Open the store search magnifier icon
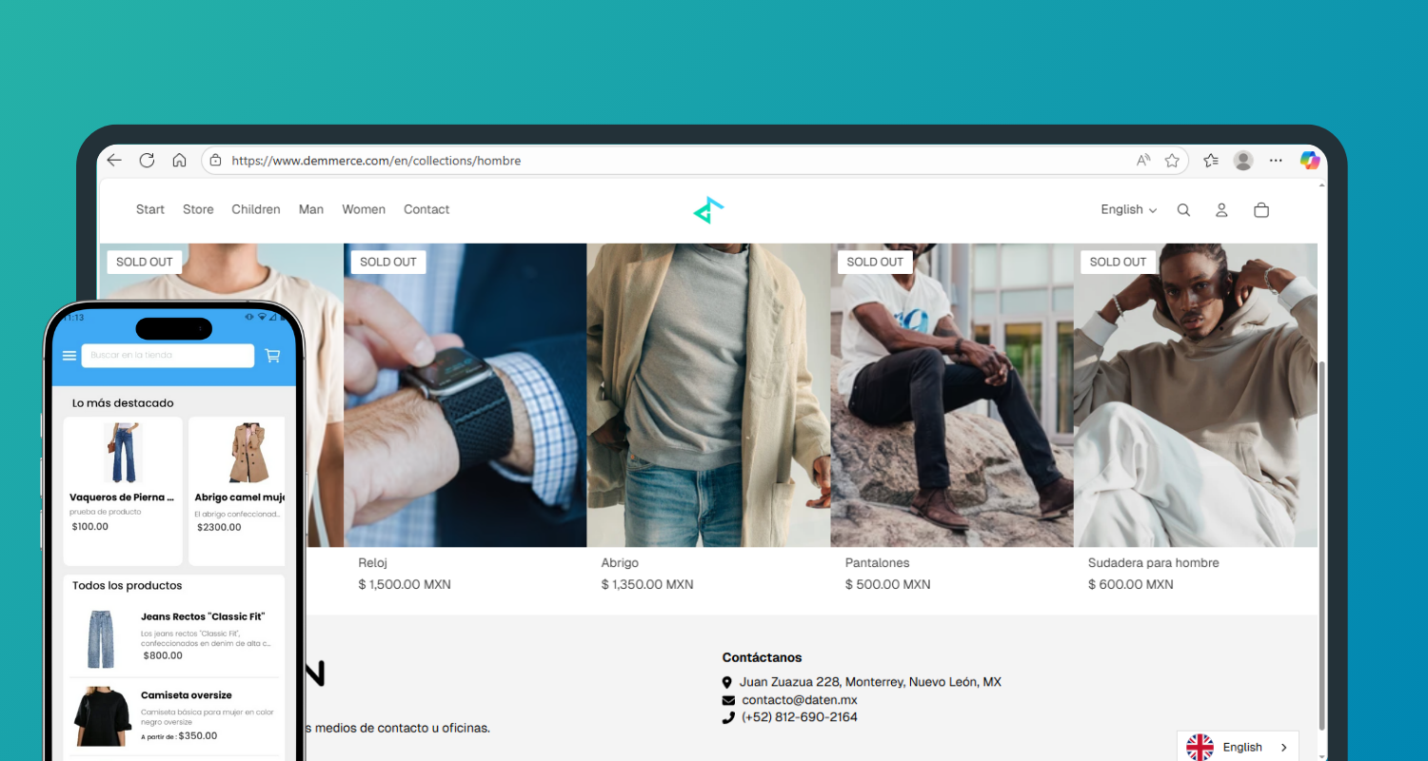Screen dimensions: 1428x761 (x=1183, y=210)
